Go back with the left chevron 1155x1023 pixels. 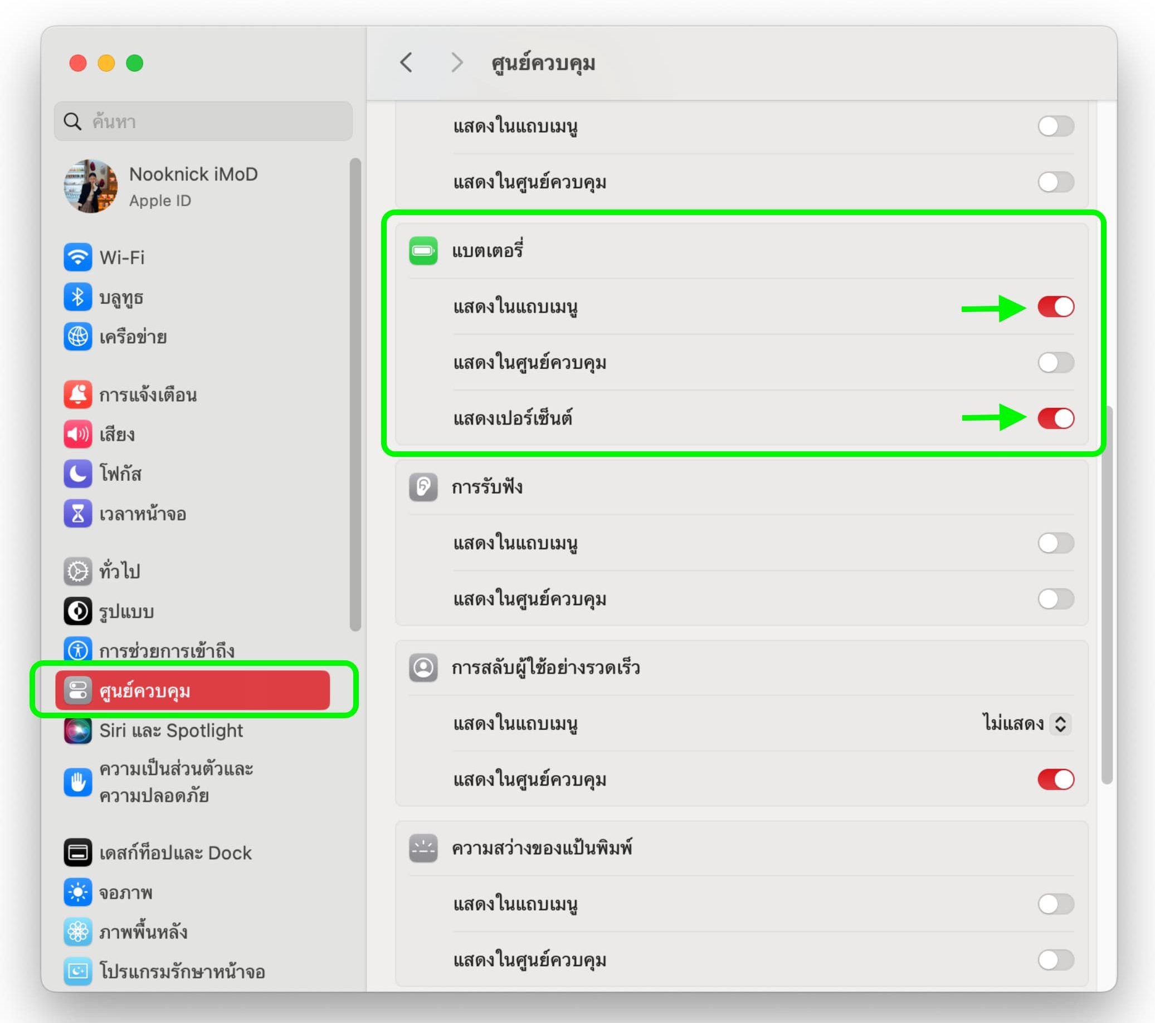coord(406,62)
